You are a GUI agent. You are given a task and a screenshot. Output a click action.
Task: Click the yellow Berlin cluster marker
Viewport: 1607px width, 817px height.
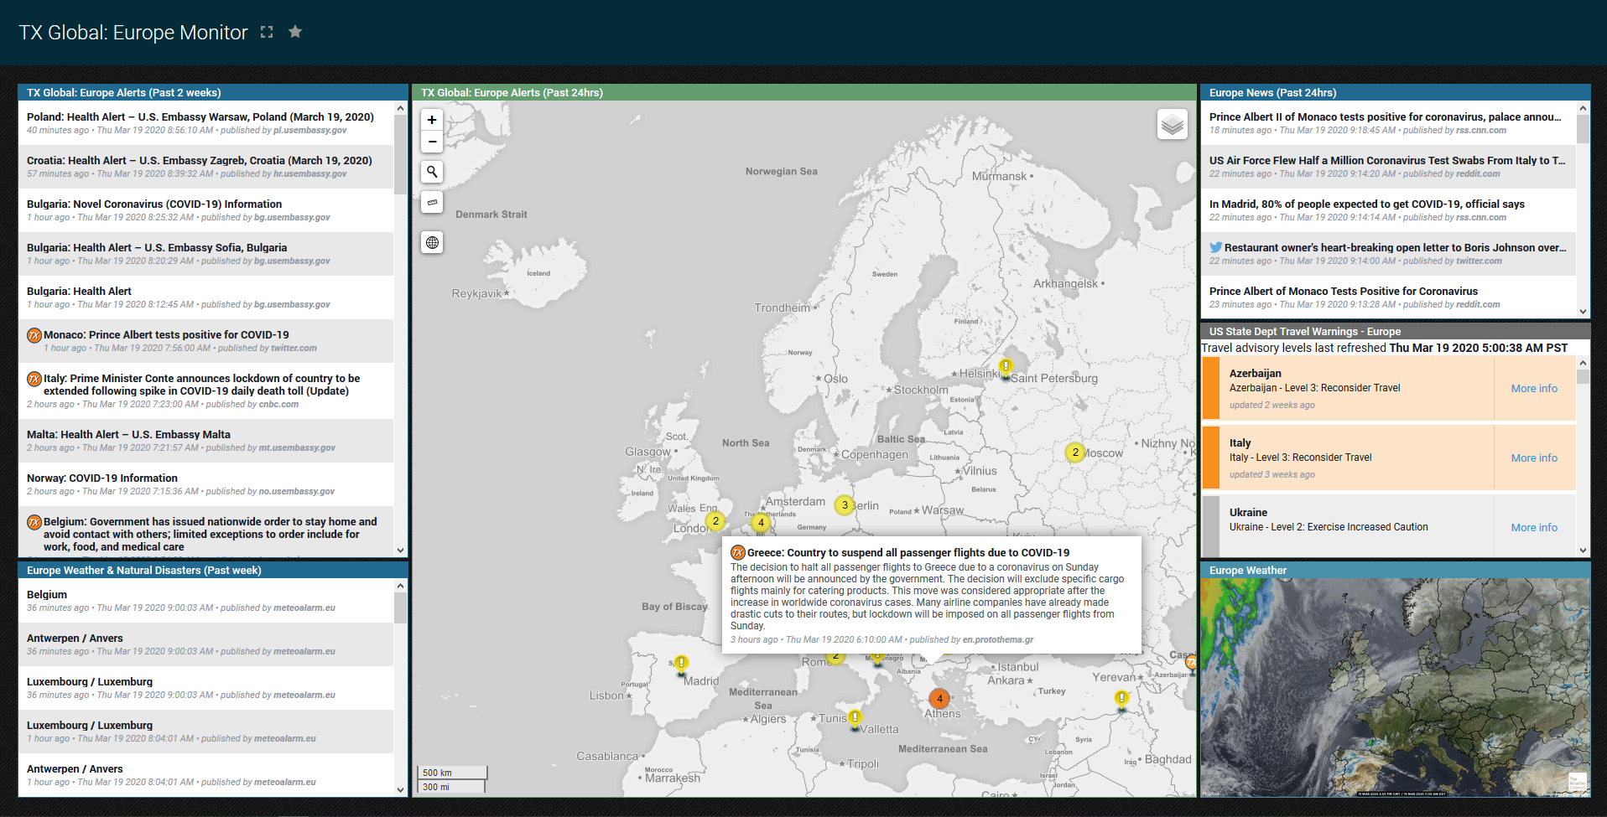coord(845,504)
